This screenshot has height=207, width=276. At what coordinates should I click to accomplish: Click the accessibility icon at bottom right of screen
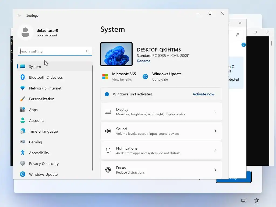pos(257,201)
